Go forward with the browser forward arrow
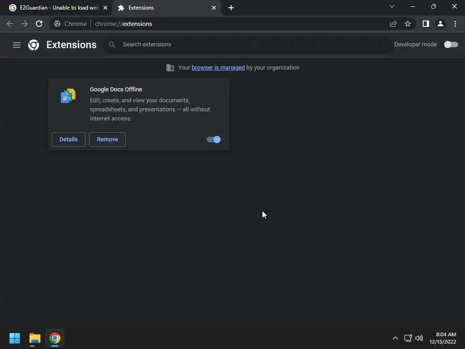This screenshot has width=465, height=349. point(25,24)
